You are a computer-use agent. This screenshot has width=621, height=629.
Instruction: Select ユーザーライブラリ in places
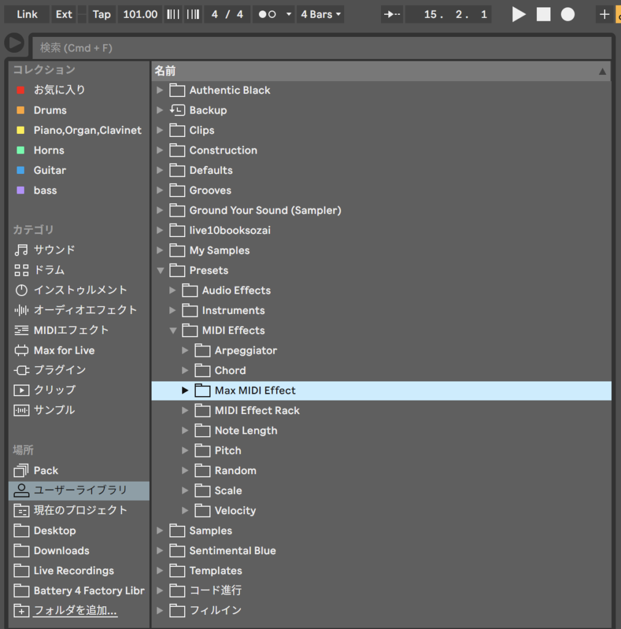coord(80,490)
